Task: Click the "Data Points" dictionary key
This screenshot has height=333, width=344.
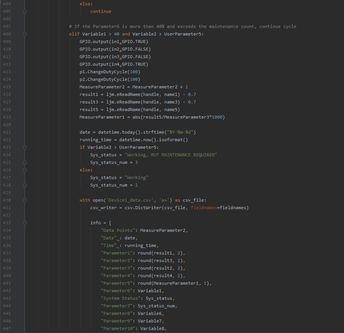Action: 118,230
